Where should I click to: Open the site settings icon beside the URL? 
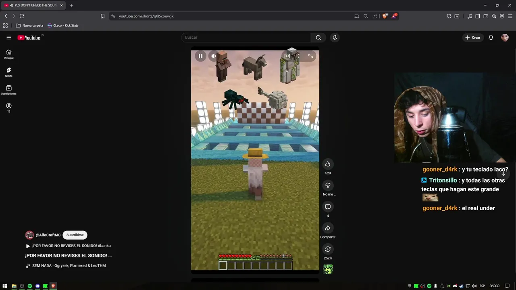[x=113, y=16]
